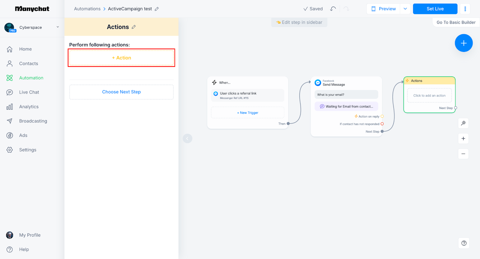Click the Saved status indicator
Viewport: 480px width, 259px height.
point(313,9)
